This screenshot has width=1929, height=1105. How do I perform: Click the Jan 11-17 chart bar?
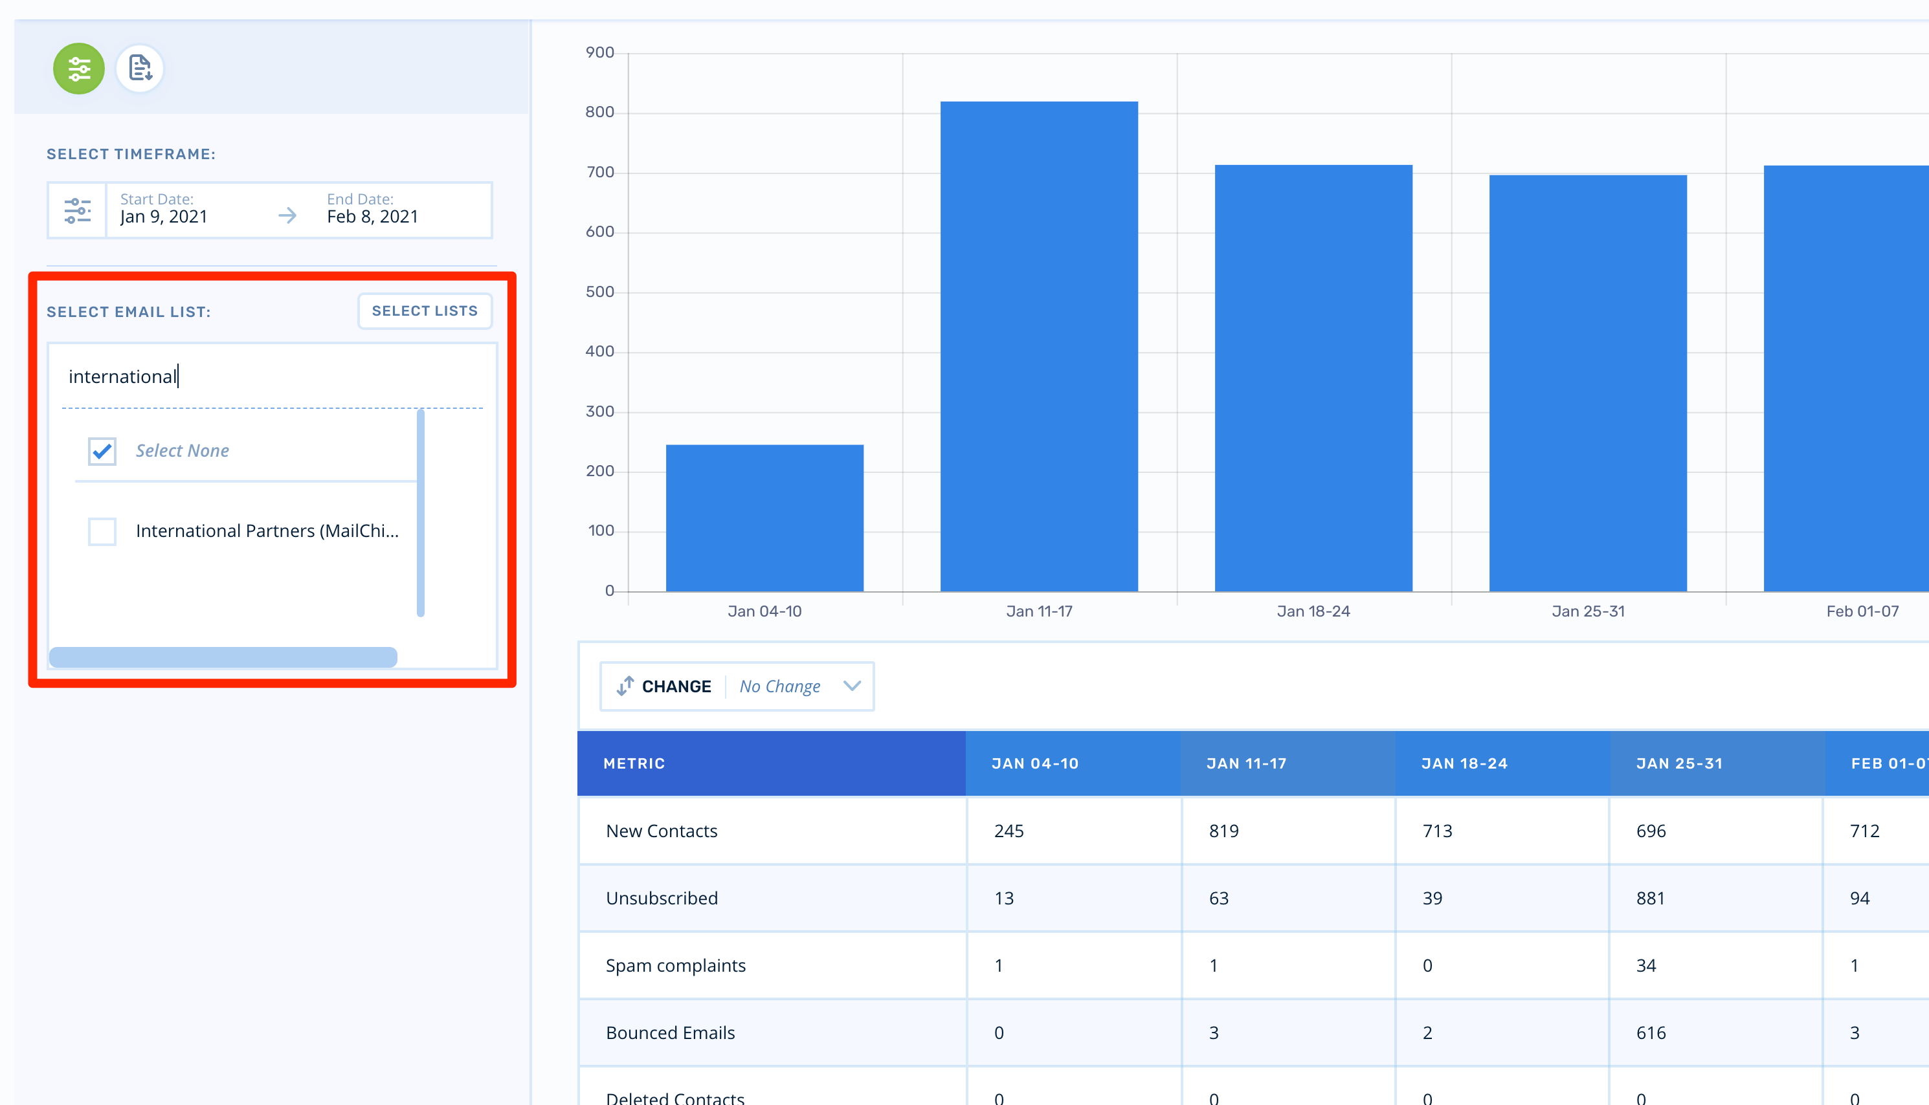pyautogui.click(x=1038, y=347)
